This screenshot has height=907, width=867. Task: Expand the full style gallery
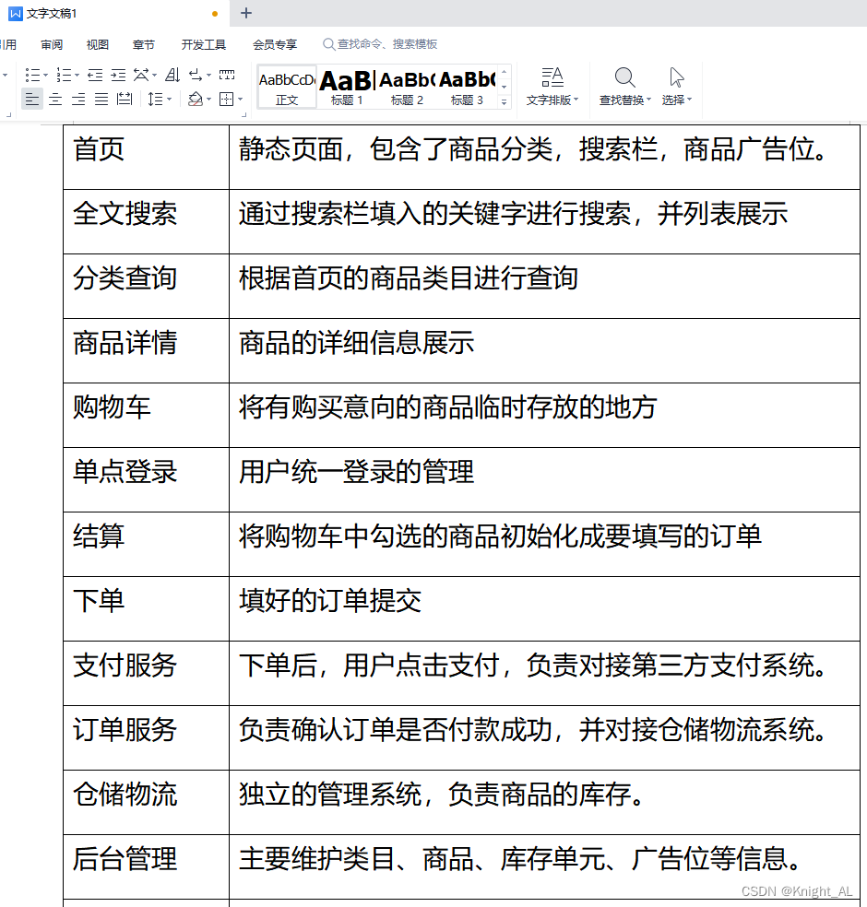pyautogui.click(x=505, y=101)
